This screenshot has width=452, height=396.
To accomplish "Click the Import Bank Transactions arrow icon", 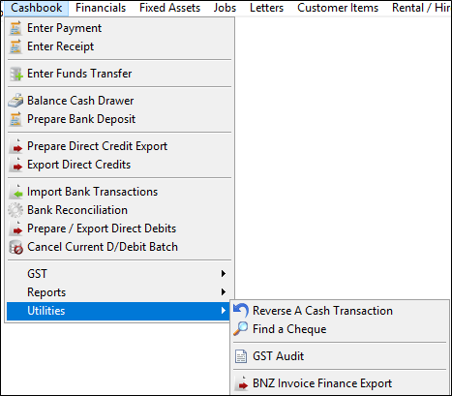I will tap(15, 192).
